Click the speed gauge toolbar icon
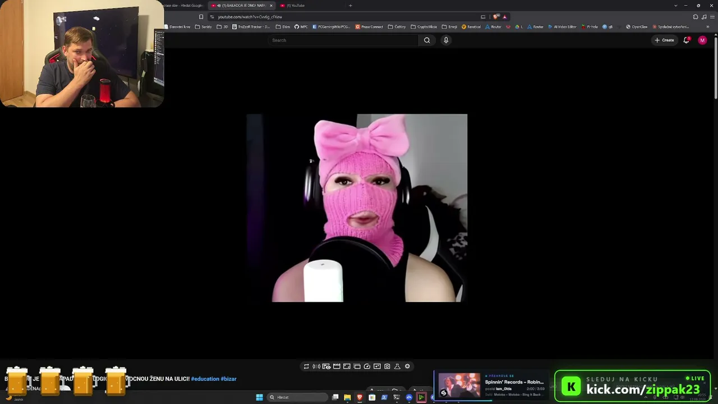 (367, 366)
